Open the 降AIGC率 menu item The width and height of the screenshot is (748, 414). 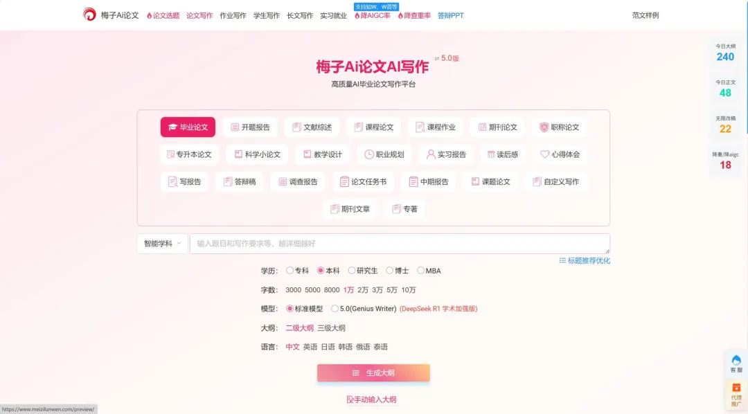(x=372, y=15)
